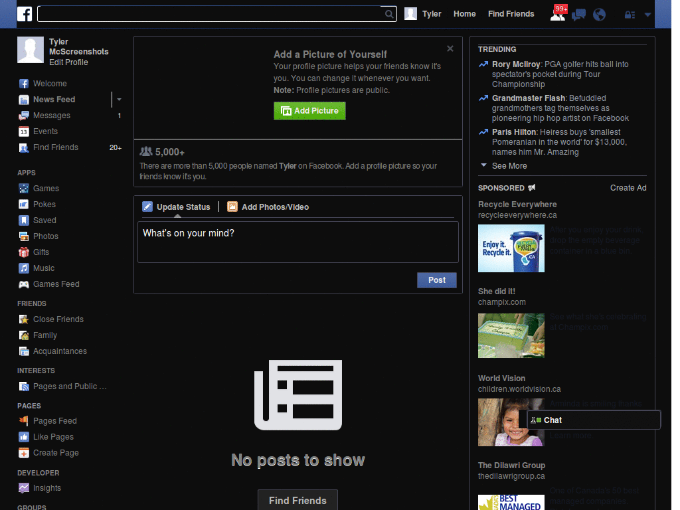Viewport: 680px width, 510px height.
Task: Click the recycleeverywhere.ca link
Action: point(517,215)
